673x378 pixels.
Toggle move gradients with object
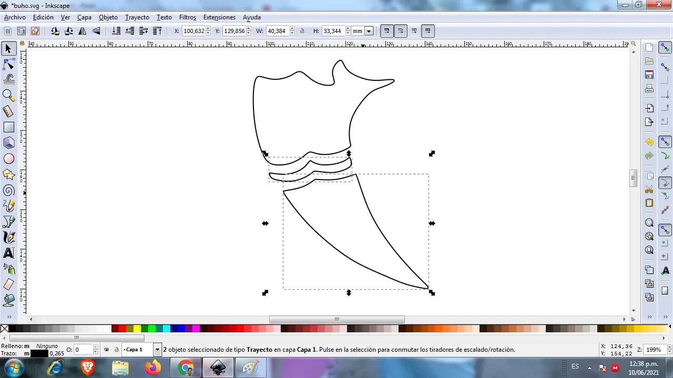(x=414, y=31)
